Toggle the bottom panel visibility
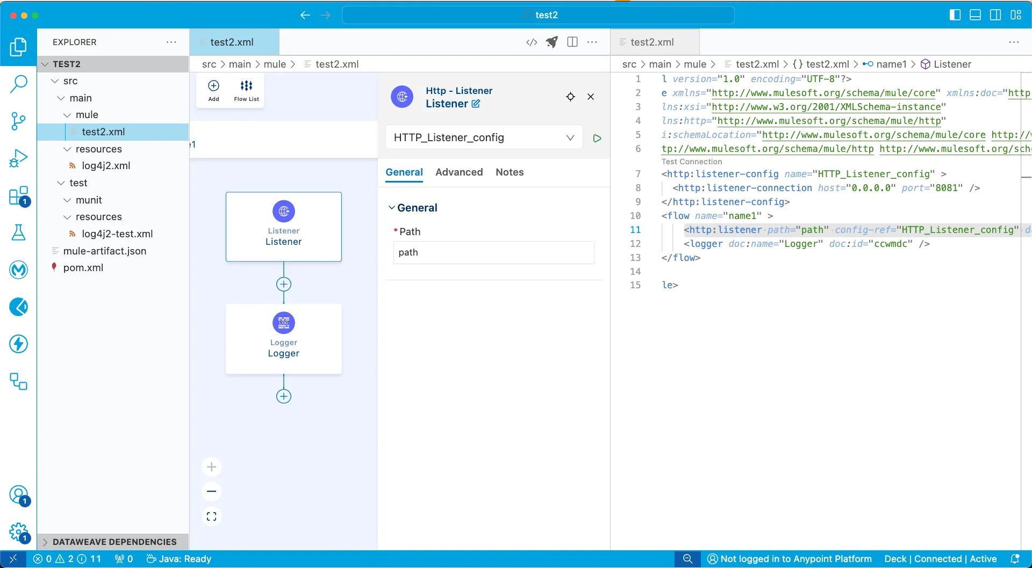The height and width of the screenshot is (568, 1032). (975, 15)
